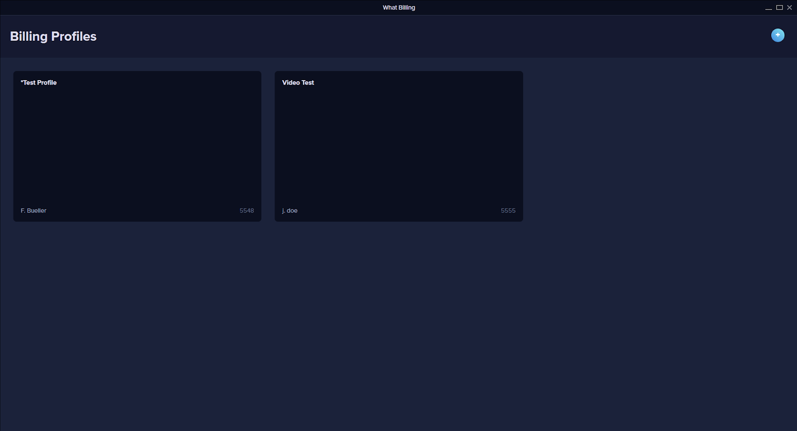Select the j. doe cardholder name
Viewport: 797px width, 431px height.
[x=290, y=211]
